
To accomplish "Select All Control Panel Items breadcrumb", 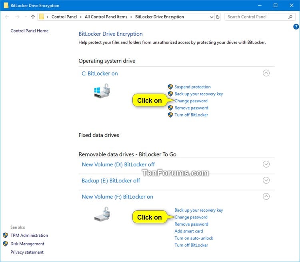I will click(106, 17).
